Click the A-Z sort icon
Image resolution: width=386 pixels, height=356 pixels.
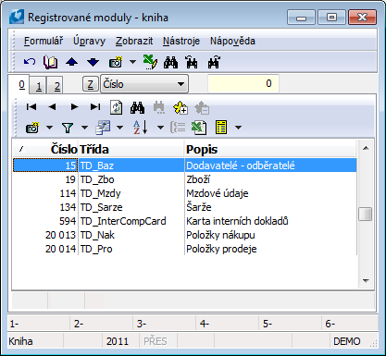(141, 128)
